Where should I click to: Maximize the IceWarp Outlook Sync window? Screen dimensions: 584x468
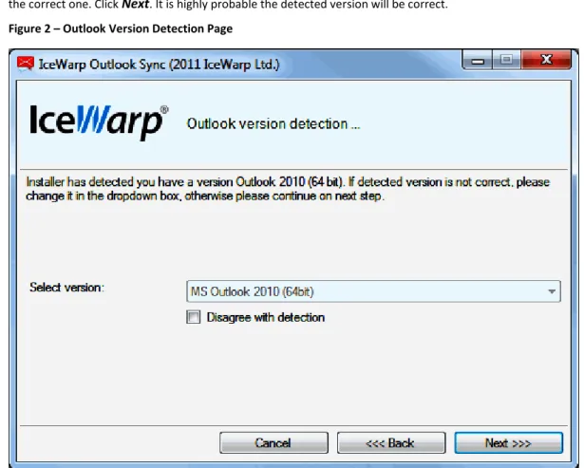(506, 60)
